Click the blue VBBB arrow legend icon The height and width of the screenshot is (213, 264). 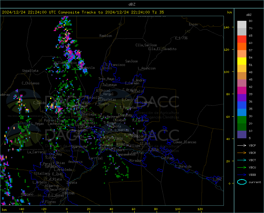pyautogui.click(x=242, y=175)
